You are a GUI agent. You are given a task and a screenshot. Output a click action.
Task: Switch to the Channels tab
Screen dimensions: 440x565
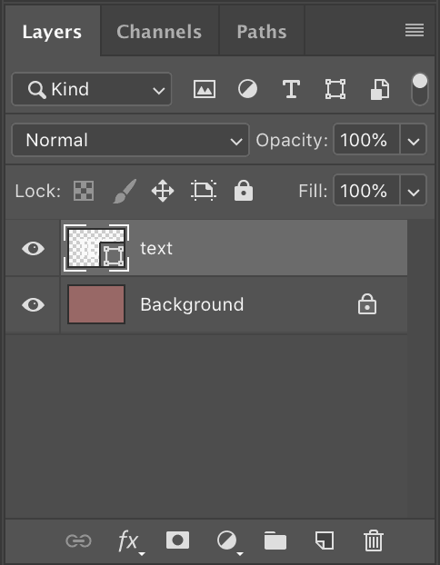coord(159,32)
